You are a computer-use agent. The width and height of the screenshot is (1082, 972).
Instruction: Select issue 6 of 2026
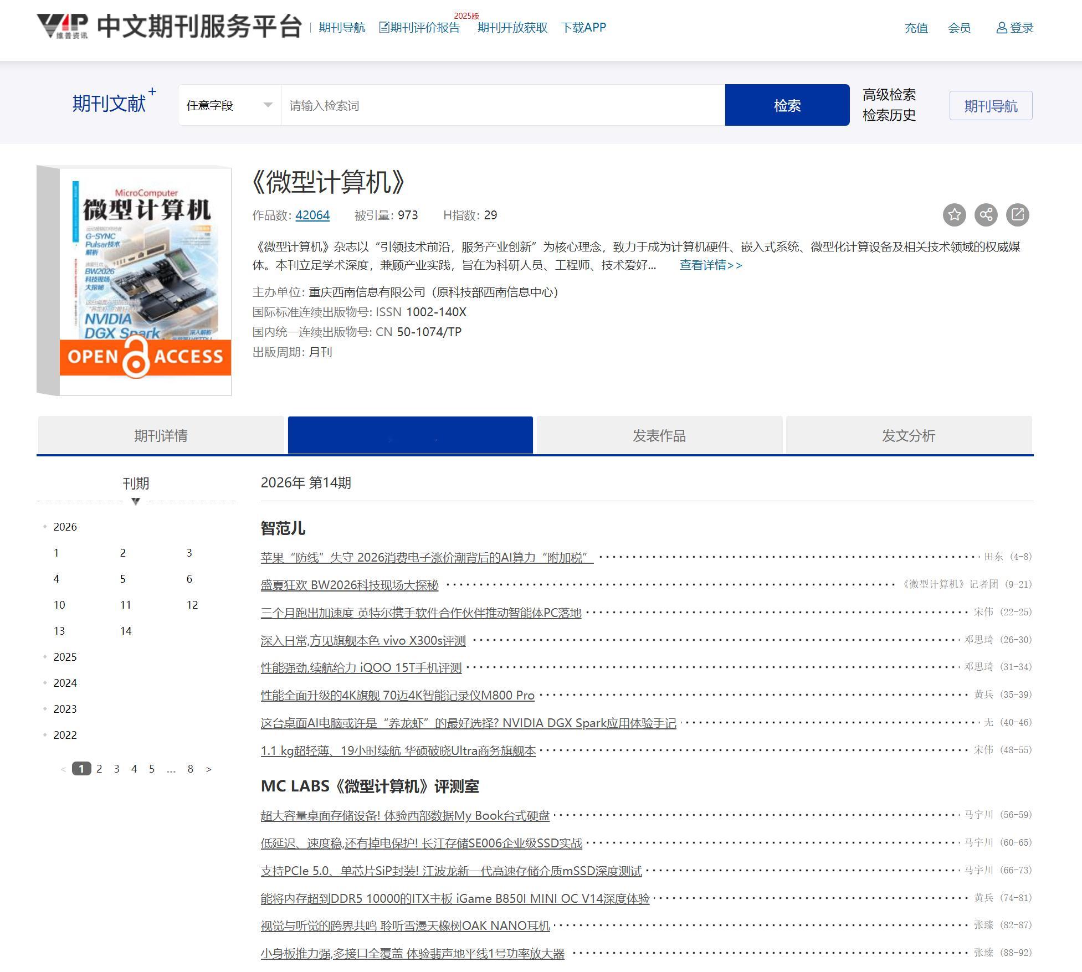tap(189, 579)
